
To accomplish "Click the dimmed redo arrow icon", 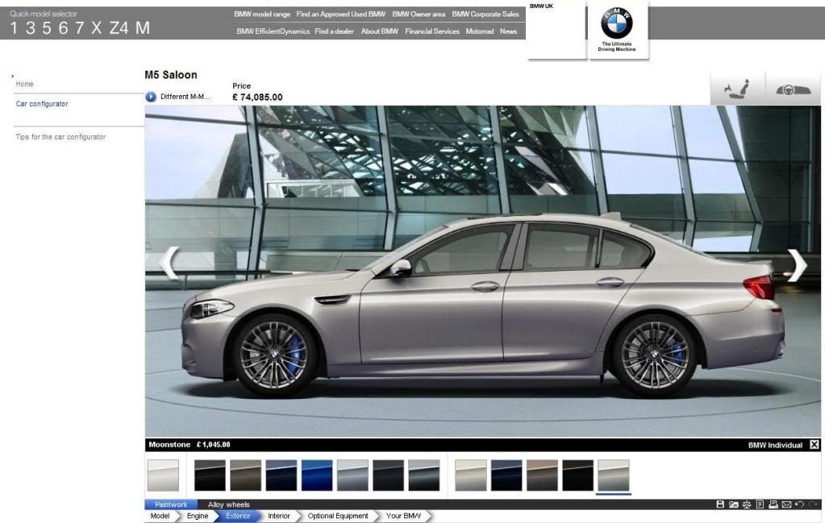I will pyautogui.click(x=814, y=504).
